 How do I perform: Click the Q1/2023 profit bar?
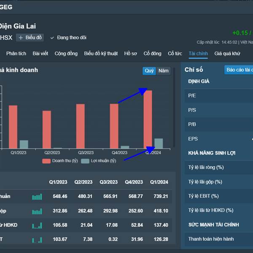pyautogui.click(x=24, y=144)
